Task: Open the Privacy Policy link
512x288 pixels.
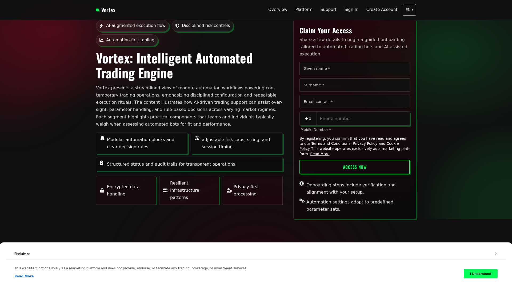Action: [x=365, y=143]
